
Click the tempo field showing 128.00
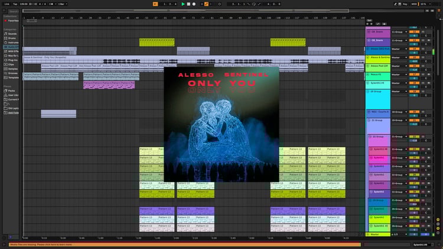coord(24,4)
